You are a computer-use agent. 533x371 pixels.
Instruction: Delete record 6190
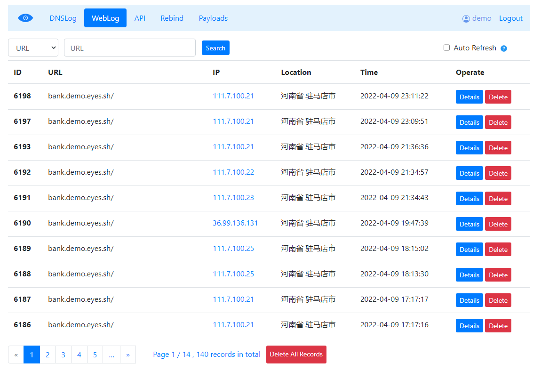[x=498, y=224]
